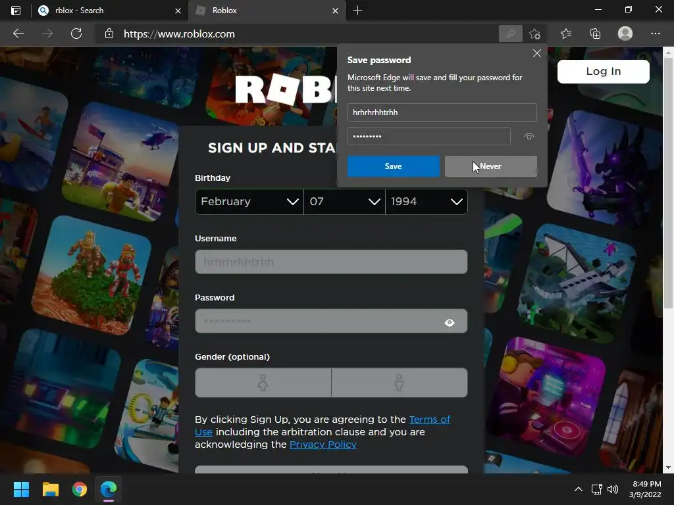The width and height of the screenshot is (674, 505).
Task: Click the scrollbar up arrow
Action: point(668,53)
